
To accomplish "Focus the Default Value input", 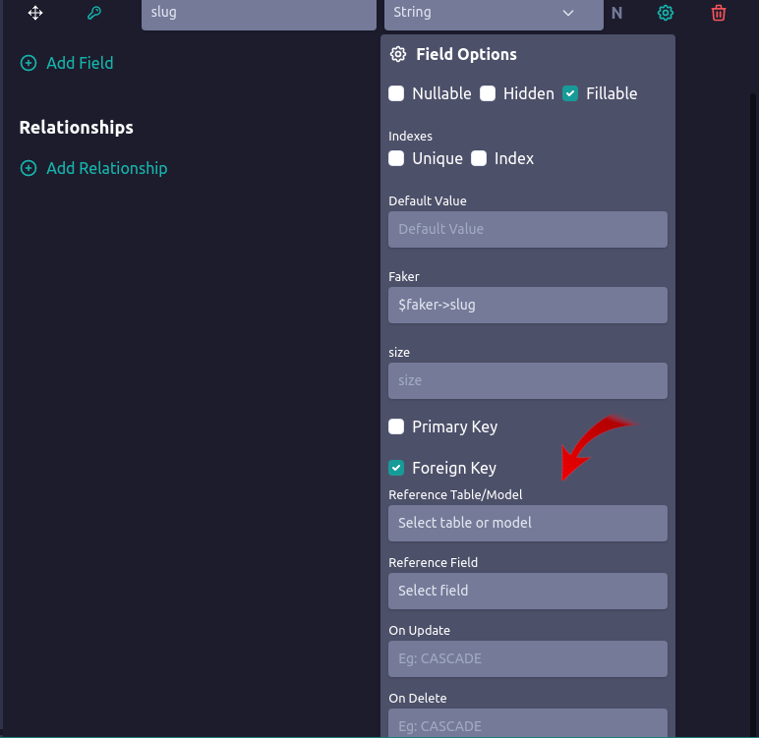I will pos(528,229).
